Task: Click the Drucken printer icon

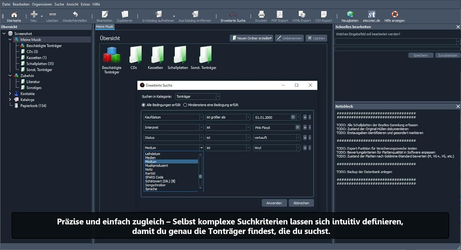Action: tap(261, 14)
